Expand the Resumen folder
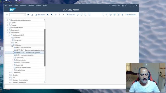 [11, 37]
